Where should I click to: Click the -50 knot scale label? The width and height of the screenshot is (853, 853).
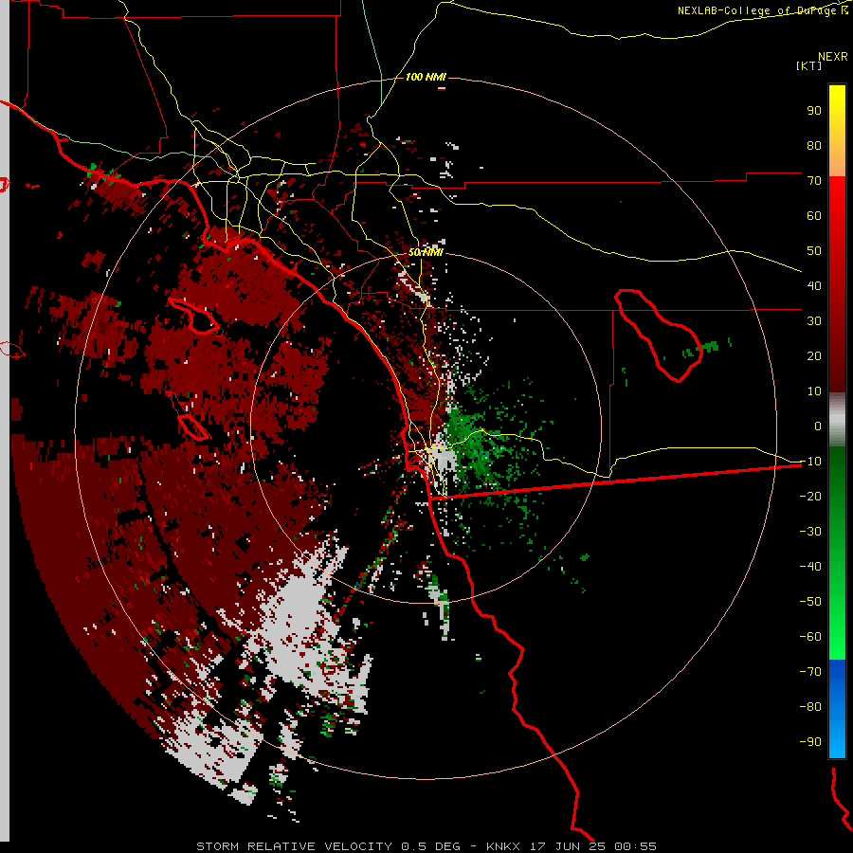(810, 602)
